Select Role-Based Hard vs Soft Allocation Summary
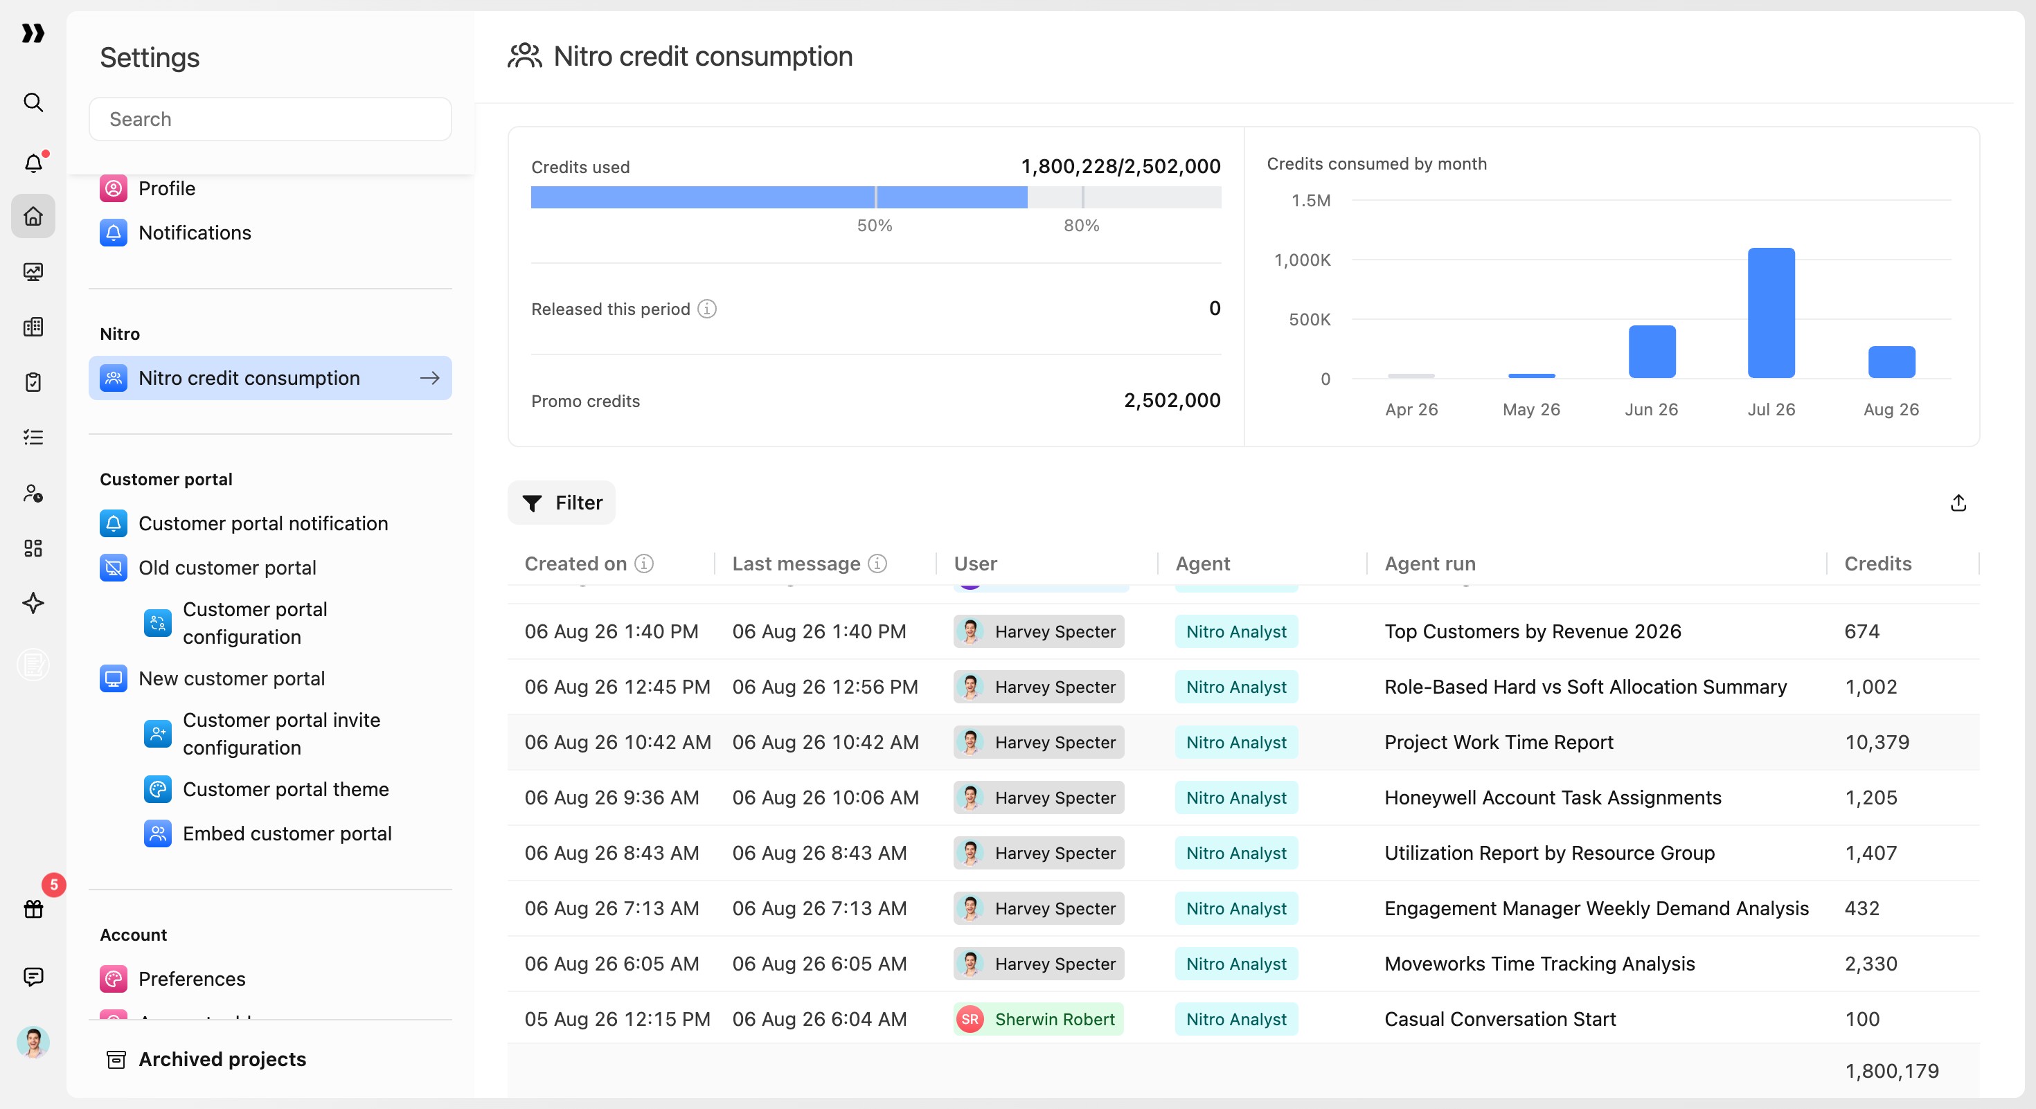The width and height of the screenshot is (2036, 1109). pos(1584,687)
